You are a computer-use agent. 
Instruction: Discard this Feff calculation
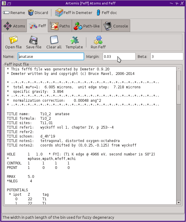pyautogui.click(x=38, y=13)
